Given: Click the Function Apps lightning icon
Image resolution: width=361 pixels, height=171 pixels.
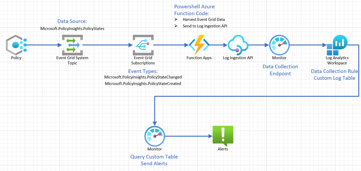Looking at the screenshot, I should [x=199, y=45].
